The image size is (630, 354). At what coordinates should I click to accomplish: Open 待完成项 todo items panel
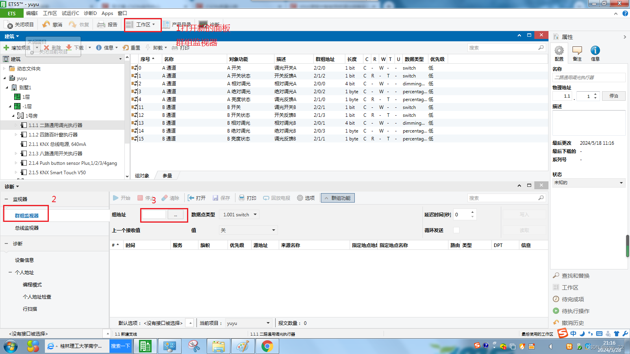tap(569, 299)
